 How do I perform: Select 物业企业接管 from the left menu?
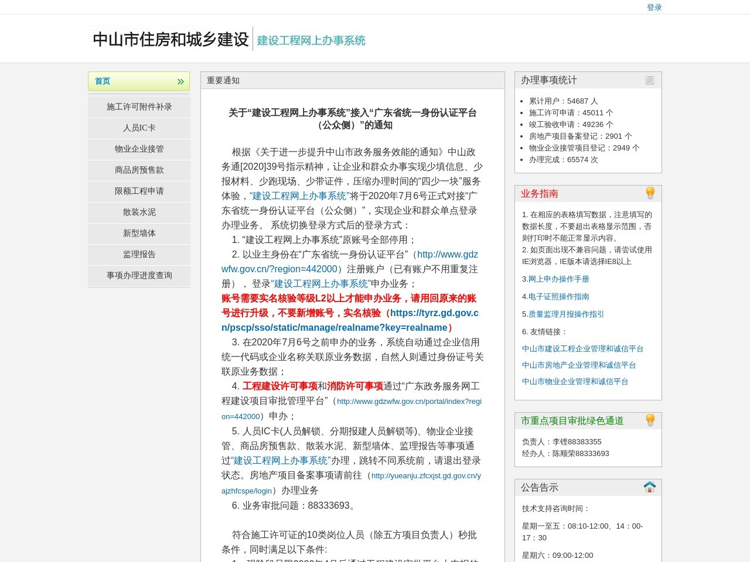click(x=138, y=149)
